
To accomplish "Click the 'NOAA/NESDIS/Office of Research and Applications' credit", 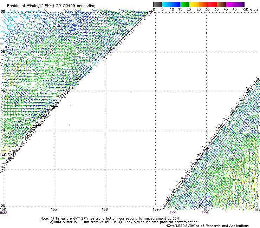I will click(x=207, y=226).
